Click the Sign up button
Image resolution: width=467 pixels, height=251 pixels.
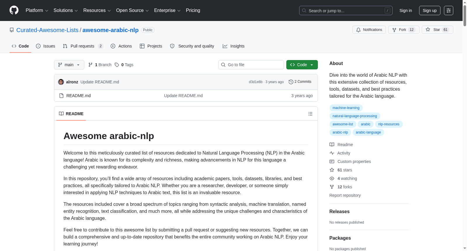[x=430, y=10]
